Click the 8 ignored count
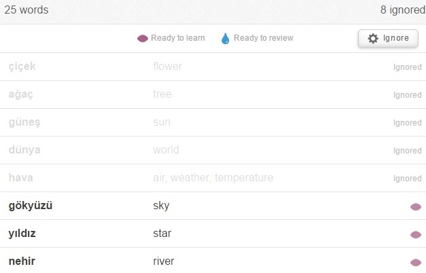The width and height of the screenshot is (426, 273). click(x=403, y=10)
